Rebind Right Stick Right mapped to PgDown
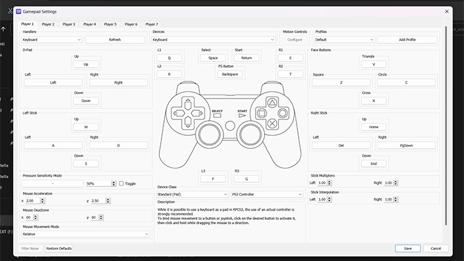Viewport: 464px width, 261px height. [x=406, y=146]
